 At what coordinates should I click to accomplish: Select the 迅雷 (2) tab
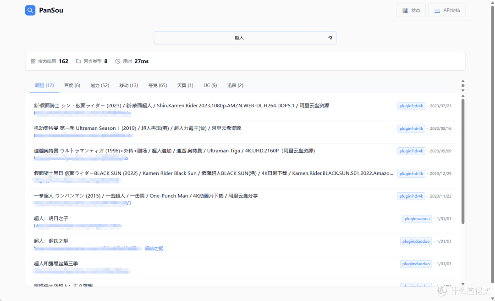[x=235, y=85]
